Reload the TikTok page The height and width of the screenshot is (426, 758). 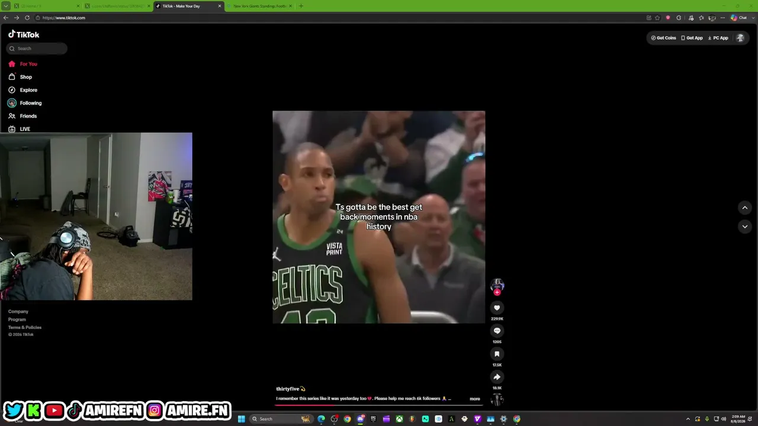[27, 18]
